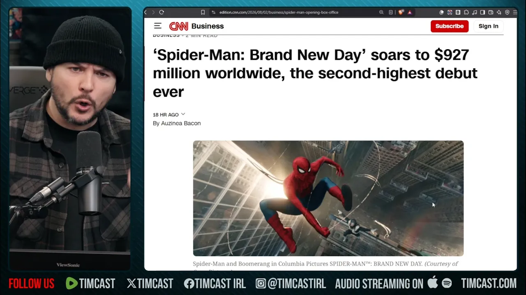Click the Facebook TIMCAST IRL logo
This screenshot has width=526, height=295.
(215, 284)
